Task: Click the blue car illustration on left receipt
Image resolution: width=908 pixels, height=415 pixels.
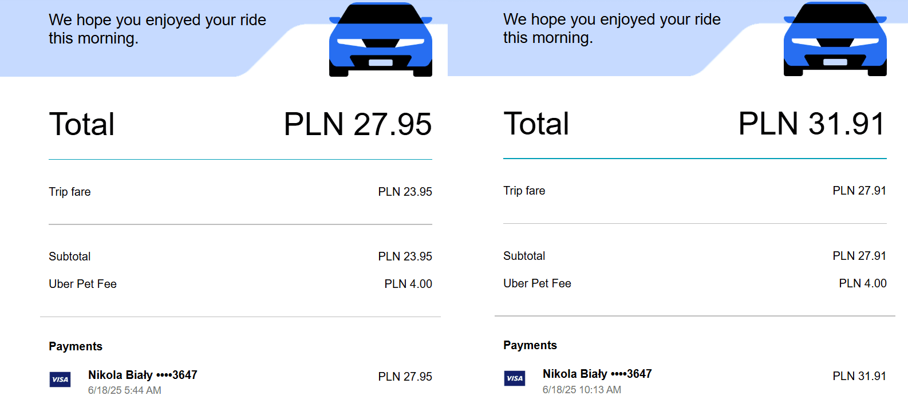Action: pyautogui.click(x=380, y=39)
